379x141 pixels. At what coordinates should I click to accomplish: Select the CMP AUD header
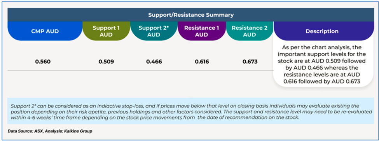click(x=45, y=31)
